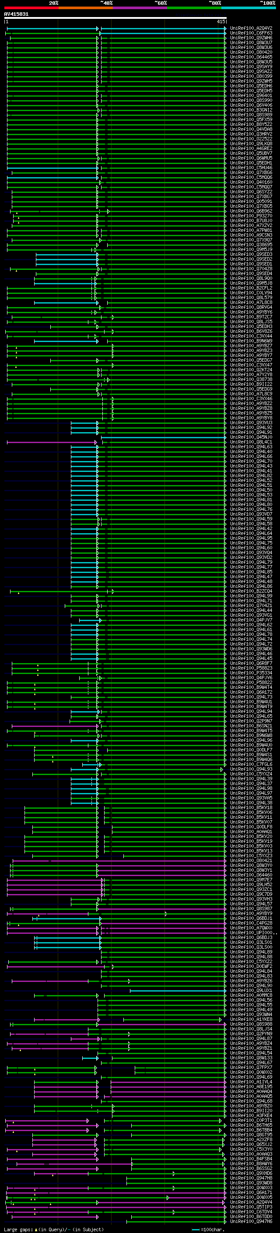This screenshot has height=1233, width=280.
Task: Click the '=100char.' scale legend at bottom
Action: tap(208, 1229)
